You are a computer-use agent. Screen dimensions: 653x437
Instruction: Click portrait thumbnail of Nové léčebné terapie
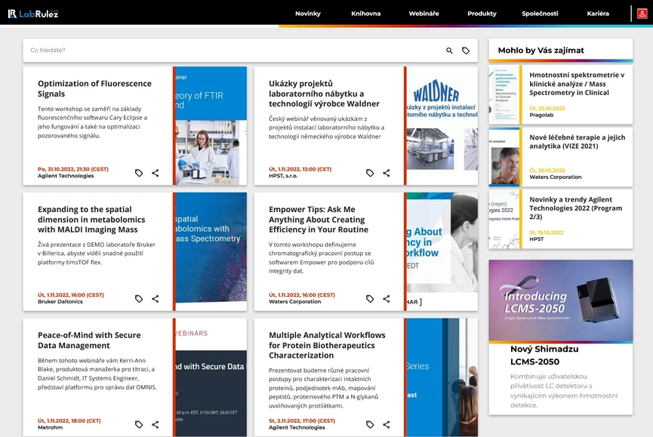click(x=504, y=156)
